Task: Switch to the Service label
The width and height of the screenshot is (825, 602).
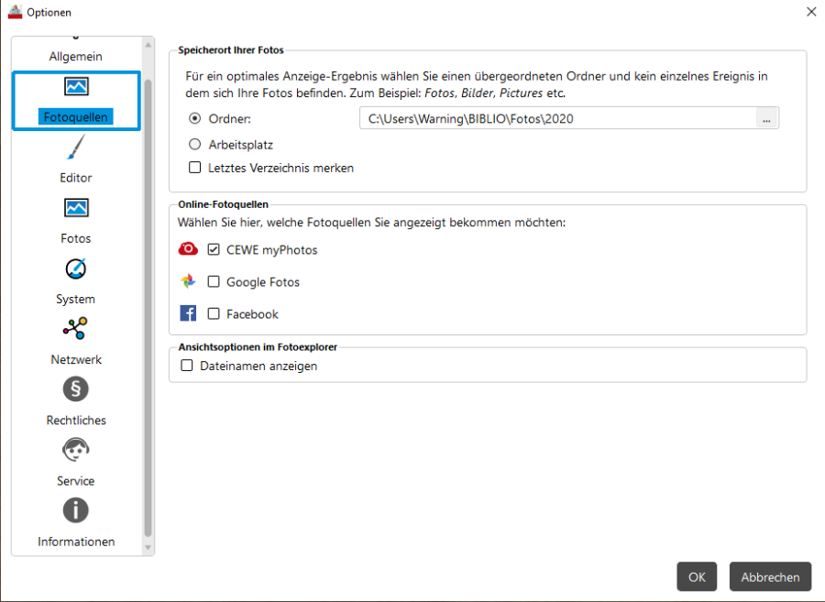Action: point(76,480)
